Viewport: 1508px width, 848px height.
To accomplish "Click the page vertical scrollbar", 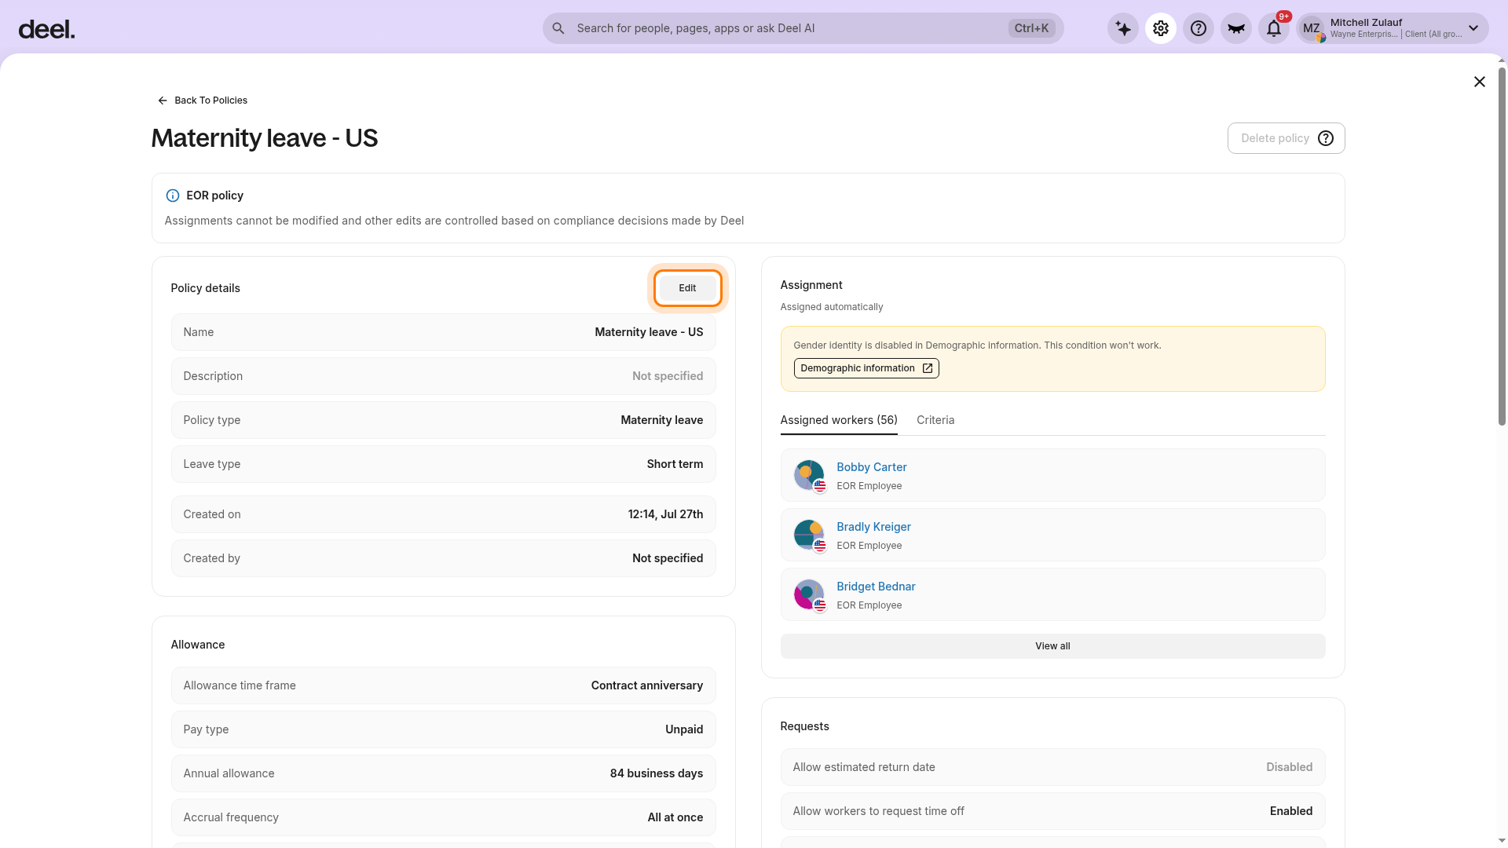I will tap(1502, 247).
